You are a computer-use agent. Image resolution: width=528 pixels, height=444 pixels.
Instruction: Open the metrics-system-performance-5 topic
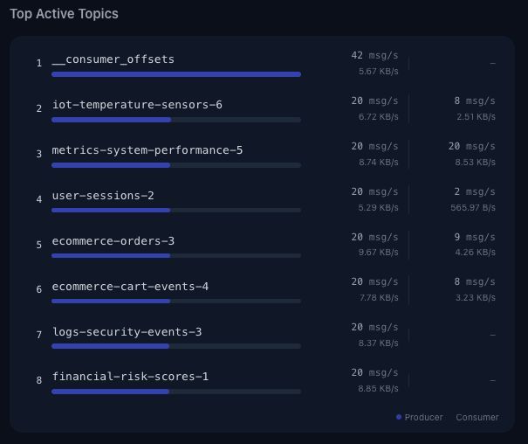coord(147,150)
